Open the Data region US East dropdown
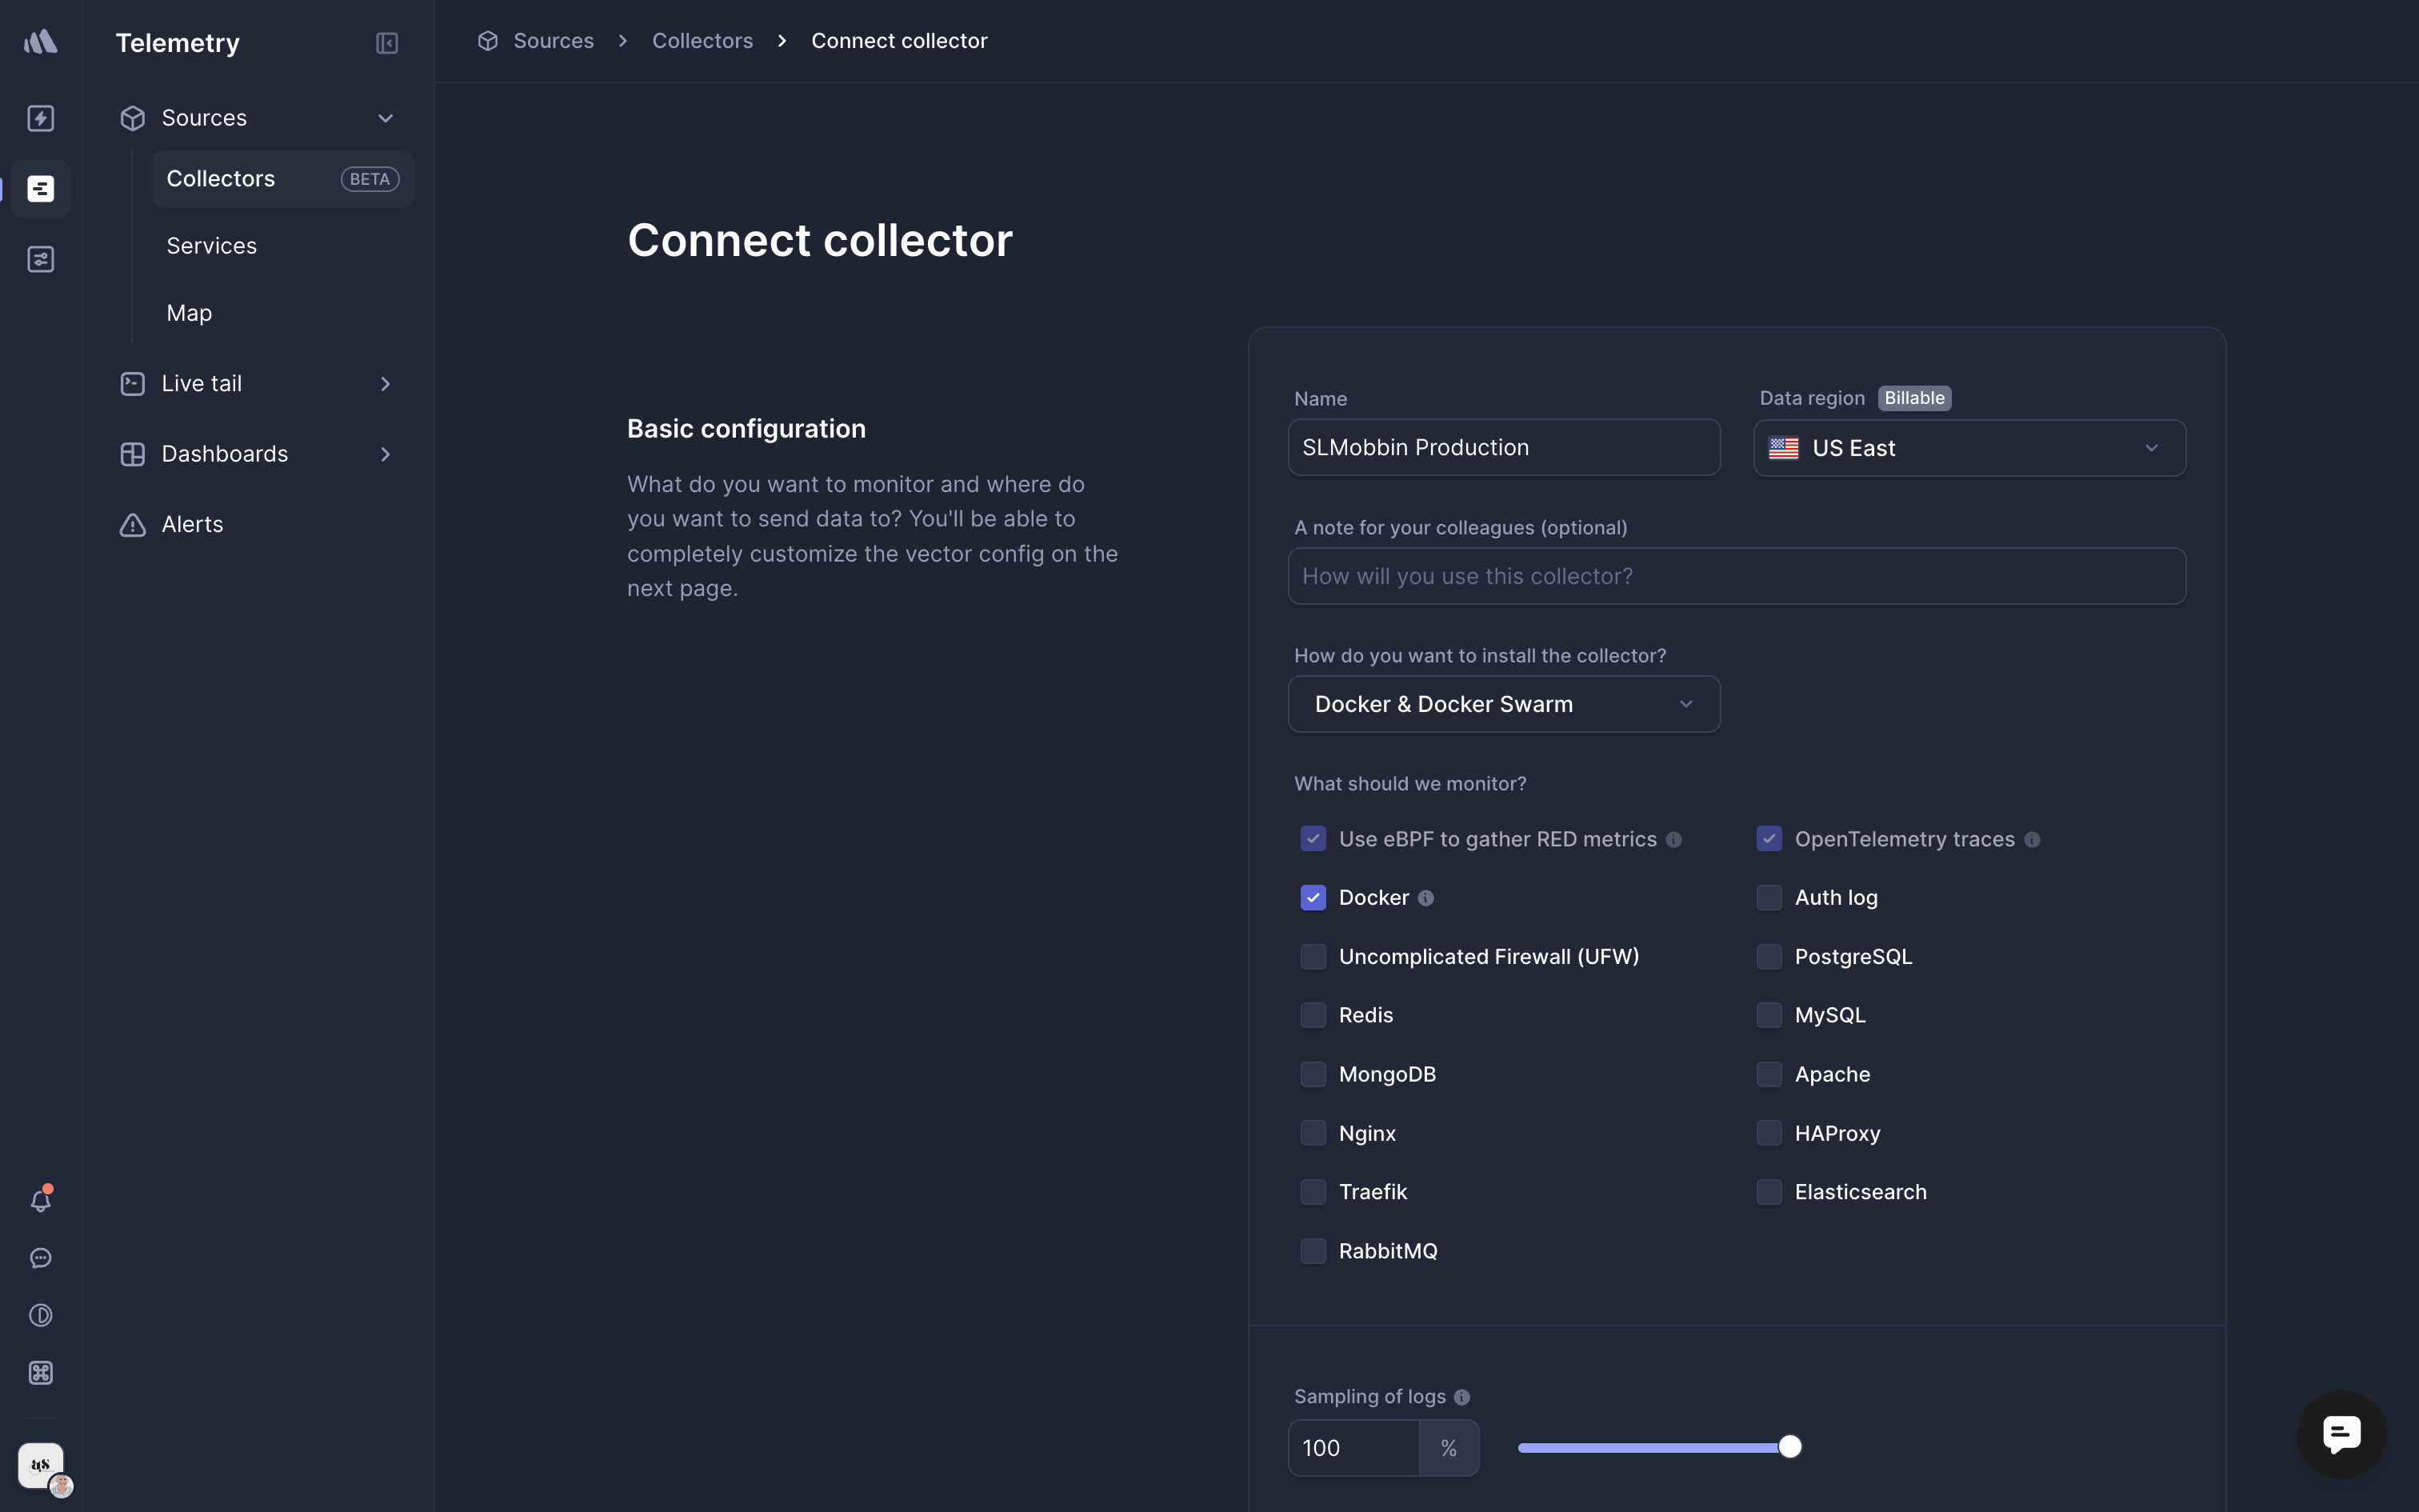The width and height of the screenshot is (2419, 1512). [x=1969, y=448]
